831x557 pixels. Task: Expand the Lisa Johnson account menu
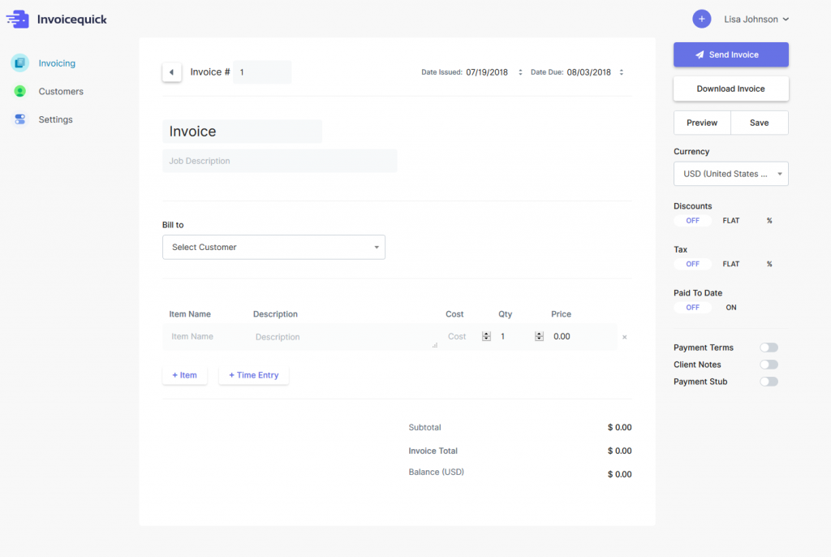756,19
